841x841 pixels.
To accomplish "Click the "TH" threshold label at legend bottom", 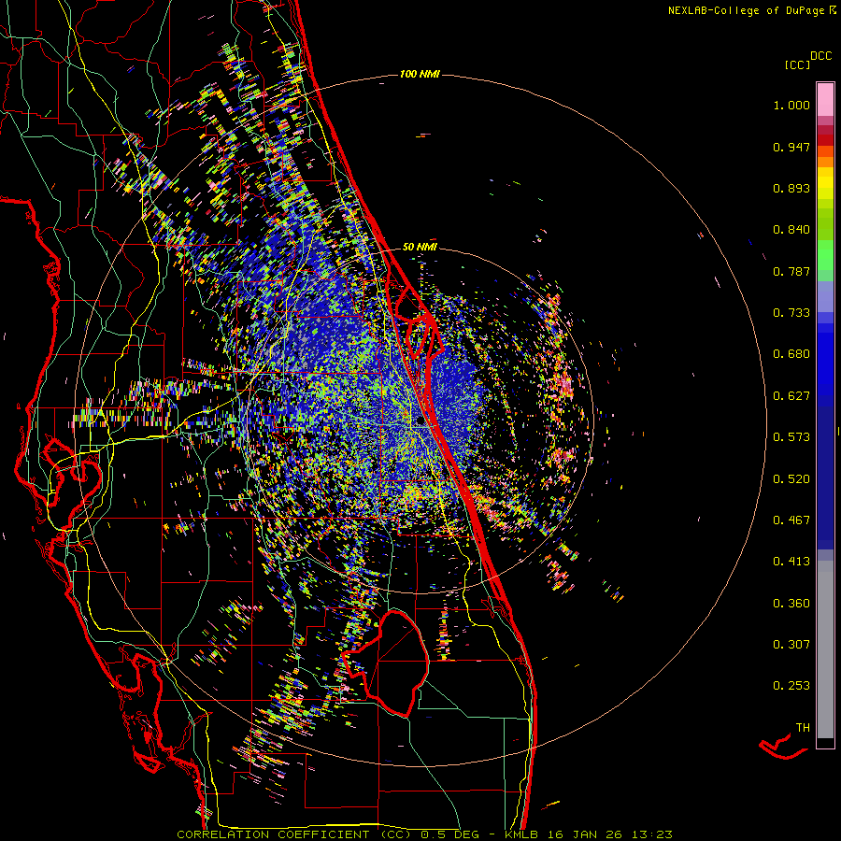I will click(803, 728).
